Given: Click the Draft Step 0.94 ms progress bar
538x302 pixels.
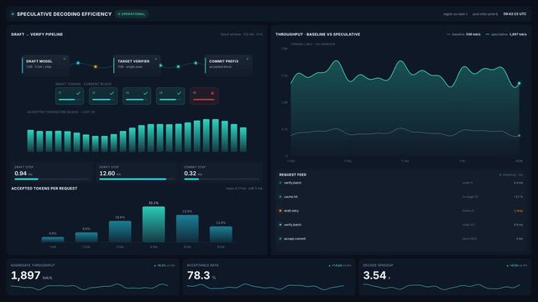Looking at the screenshot, I should [x=52, y=179].
